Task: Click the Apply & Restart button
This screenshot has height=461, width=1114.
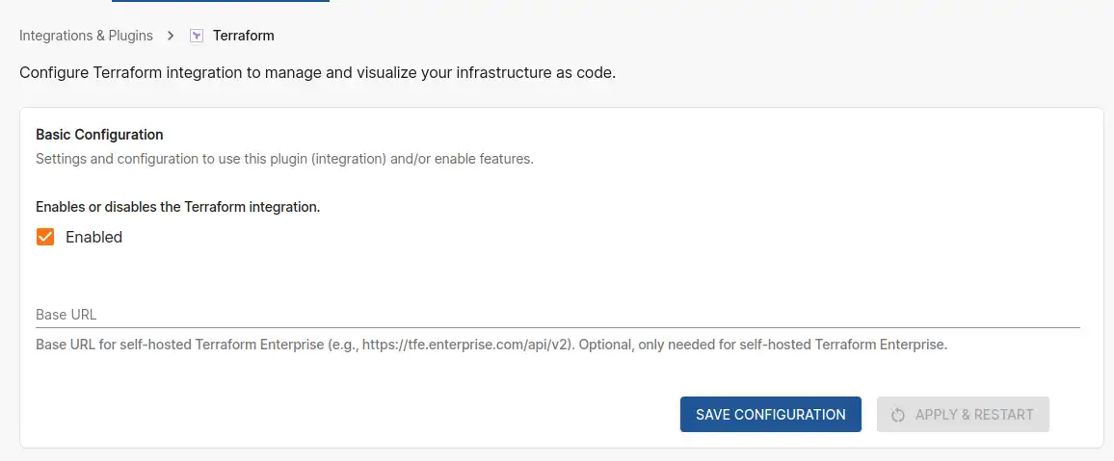Action: point(964,414)
